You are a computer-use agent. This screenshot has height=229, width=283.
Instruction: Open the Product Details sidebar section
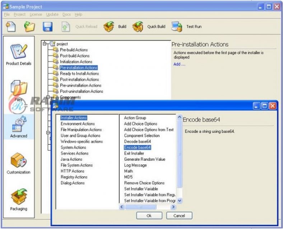pos(19,55)
